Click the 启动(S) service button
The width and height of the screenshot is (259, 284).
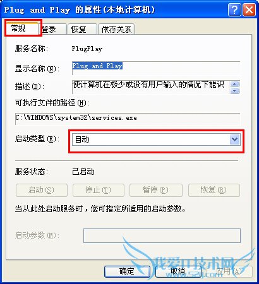tap(42, 190)
